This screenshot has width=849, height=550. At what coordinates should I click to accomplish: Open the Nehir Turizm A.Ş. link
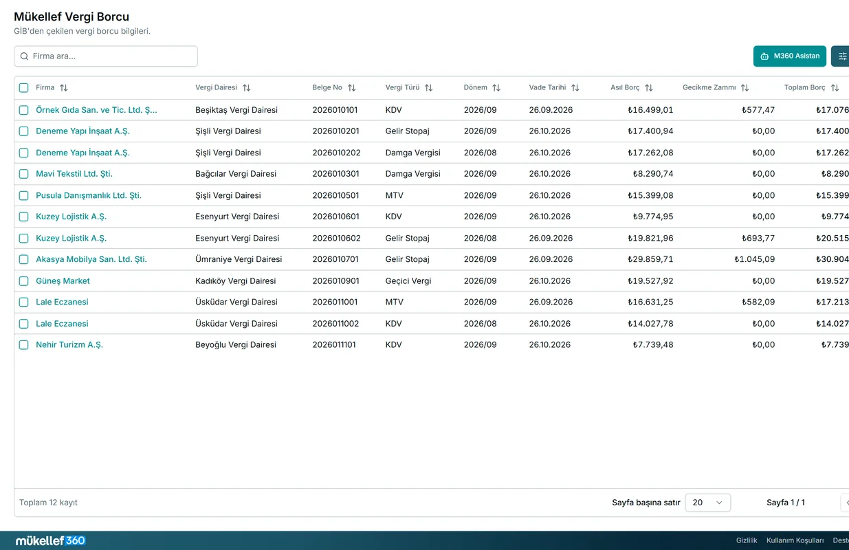[x=69, y=345]
